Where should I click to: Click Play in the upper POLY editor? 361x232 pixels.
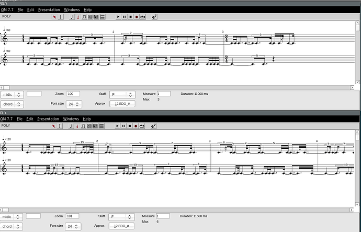(119, 17)
